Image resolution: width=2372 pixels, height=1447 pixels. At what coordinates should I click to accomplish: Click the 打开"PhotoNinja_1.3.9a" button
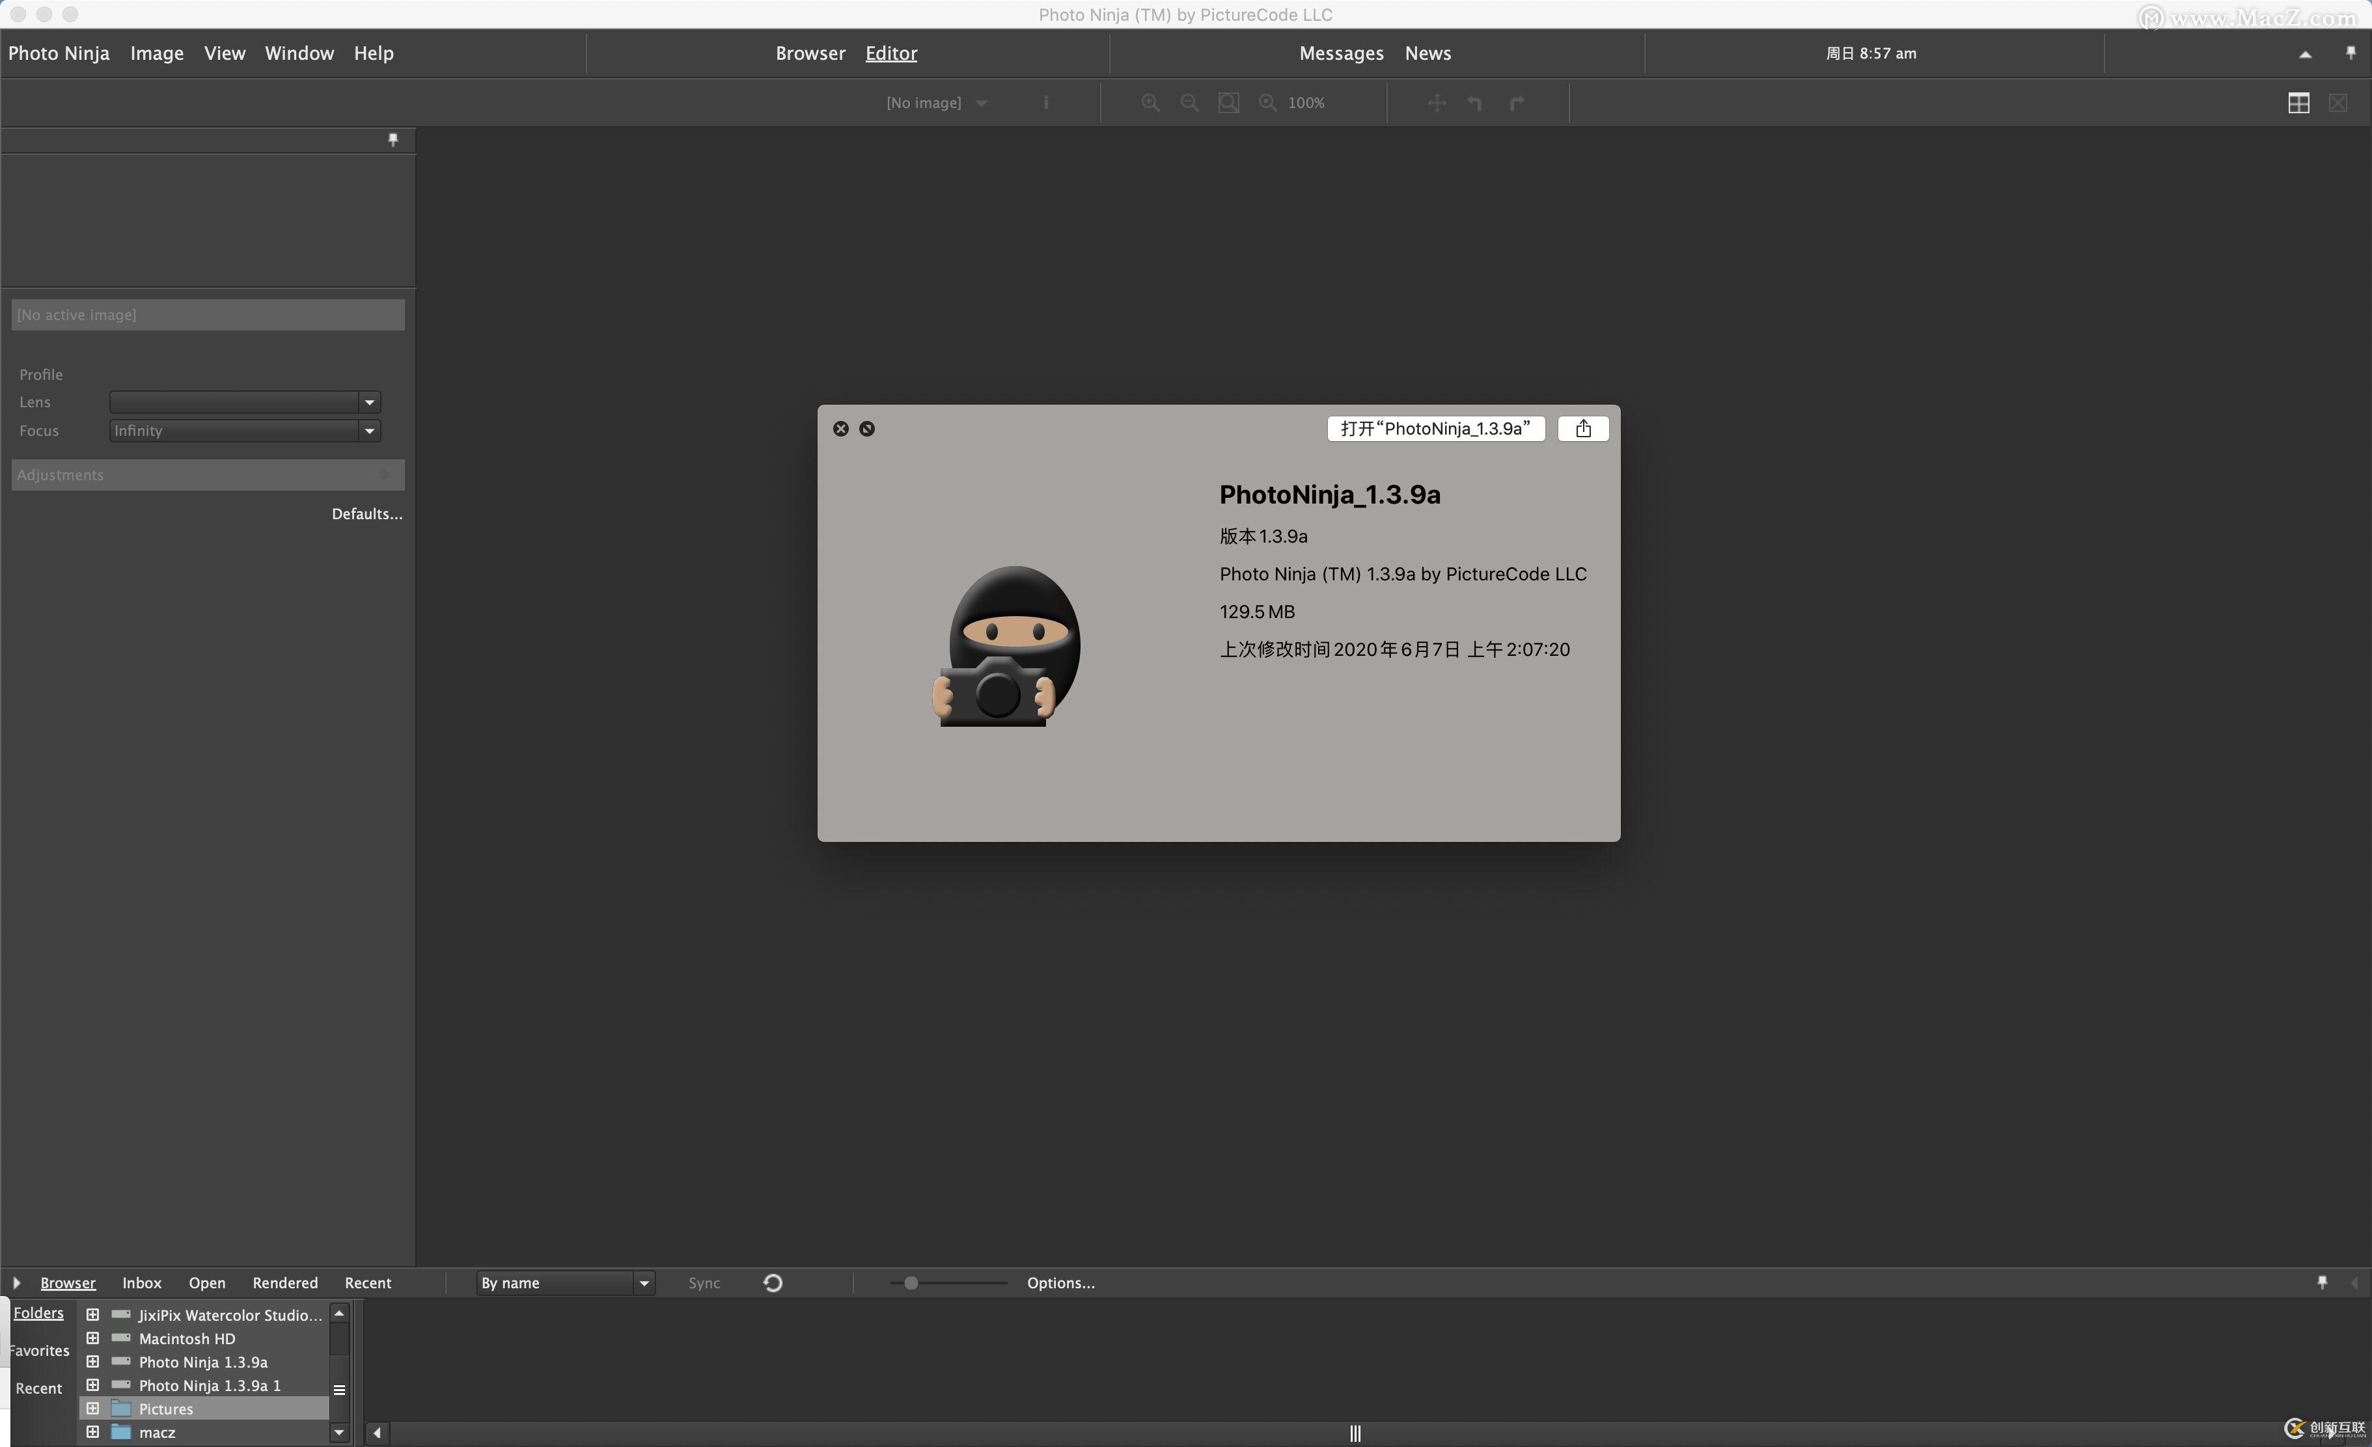pos(1435,428)
